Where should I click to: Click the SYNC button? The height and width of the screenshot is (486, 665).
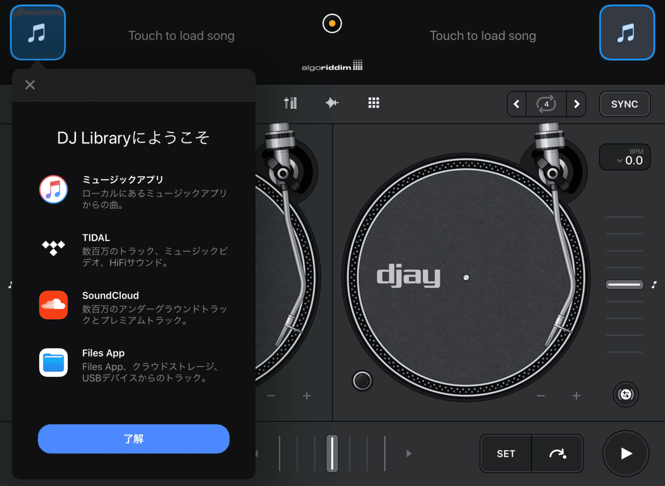625,104
